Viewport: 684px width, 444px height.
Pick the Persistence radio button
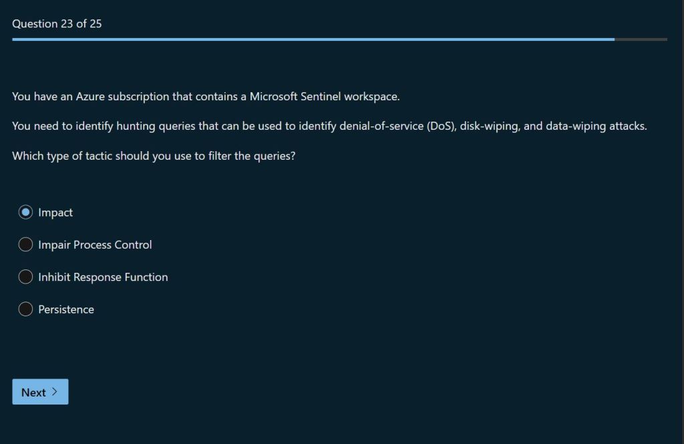point(25,309)
